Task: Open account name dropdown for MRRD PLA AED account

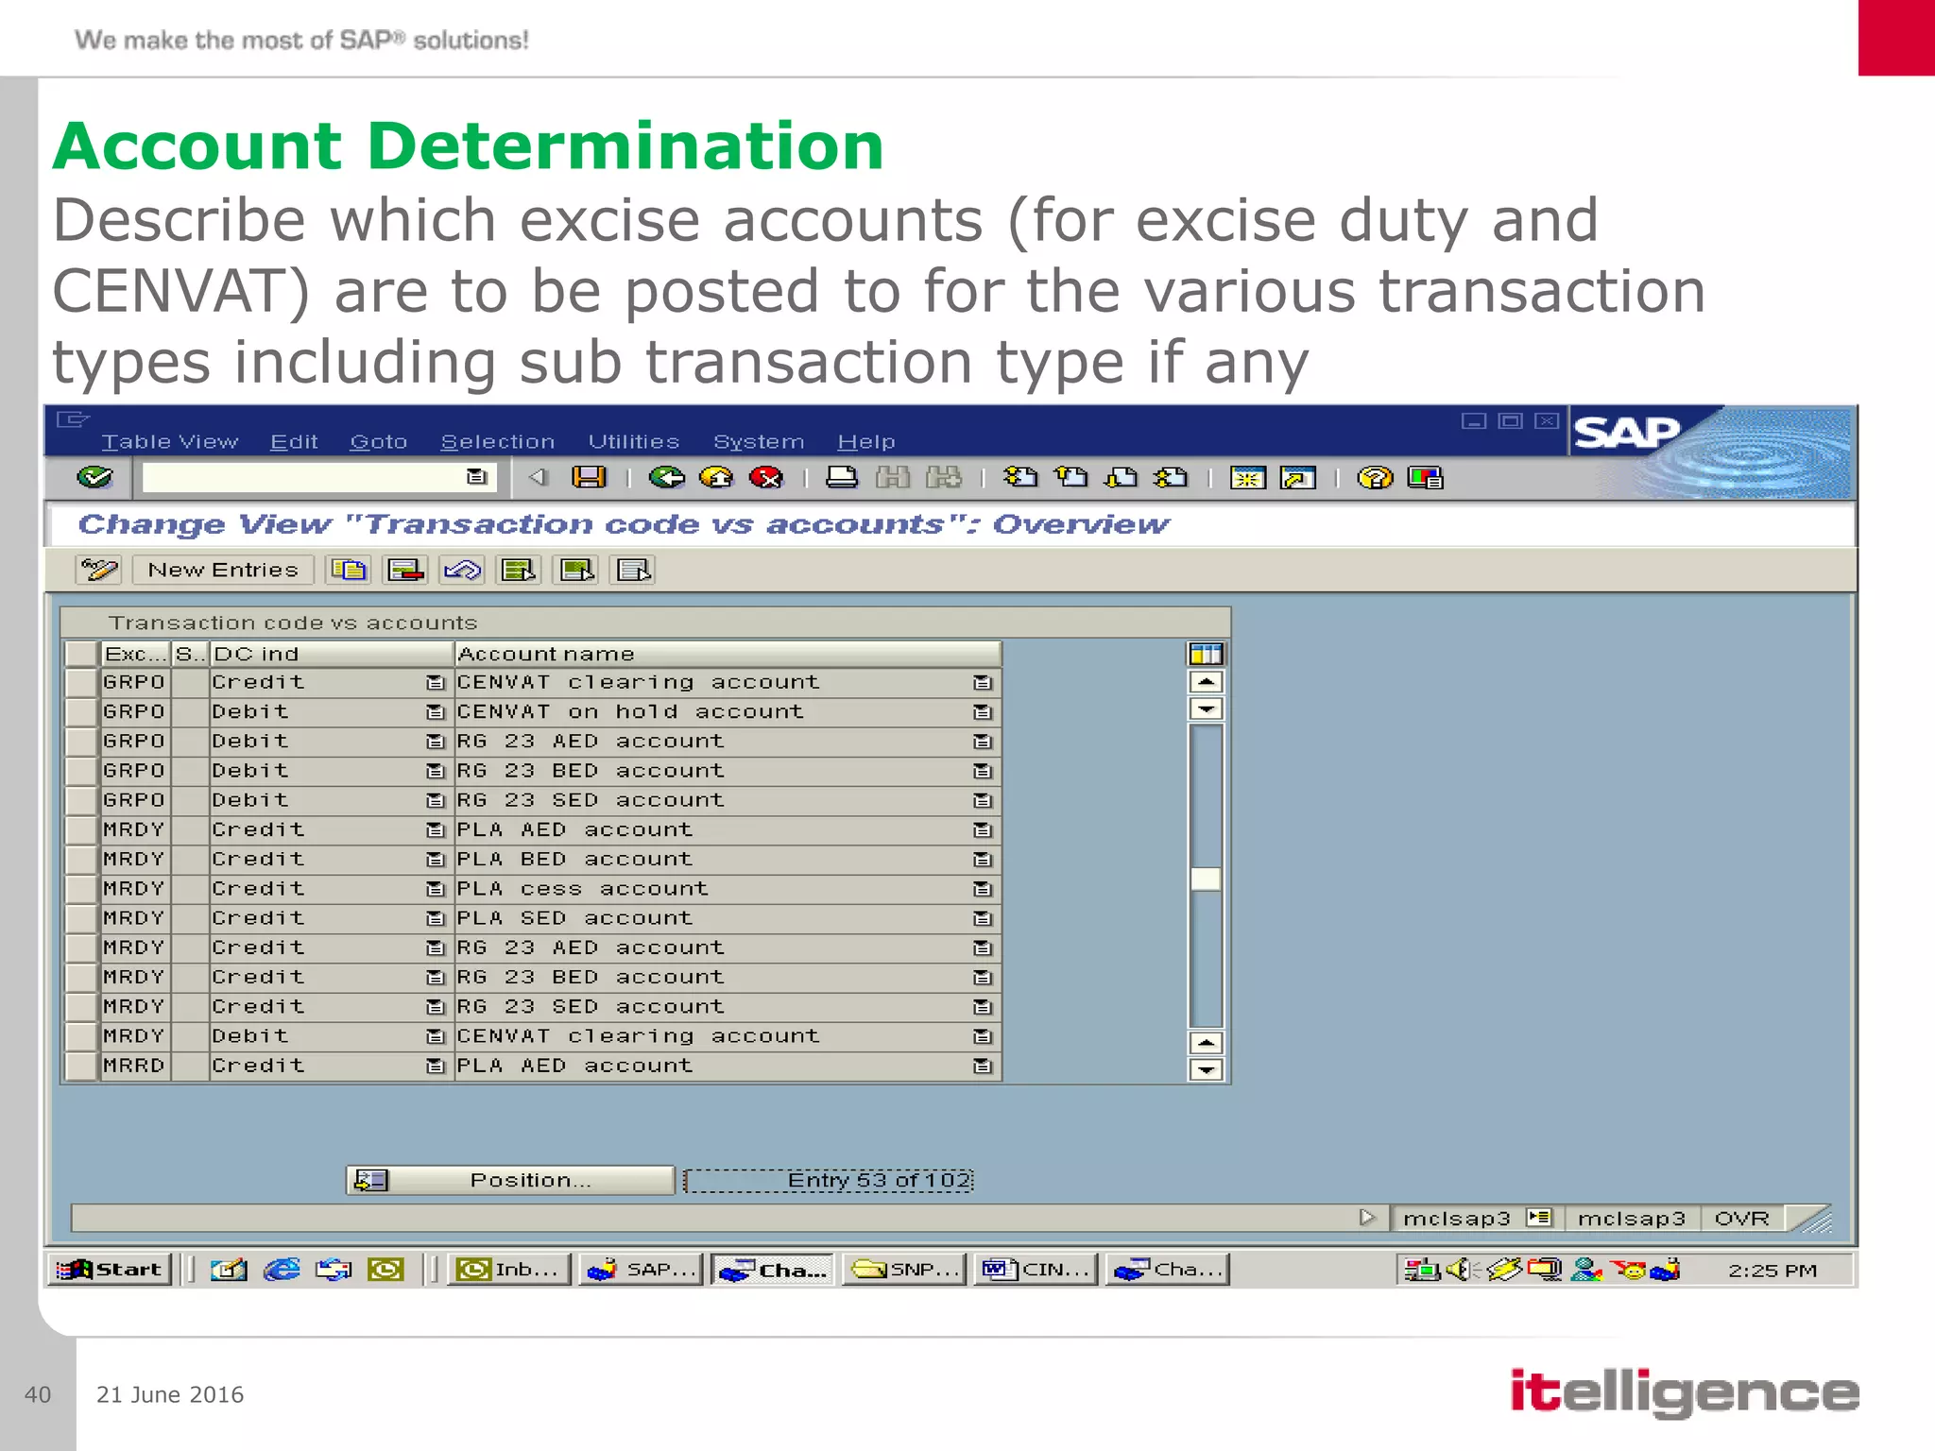Action: 983,1067
